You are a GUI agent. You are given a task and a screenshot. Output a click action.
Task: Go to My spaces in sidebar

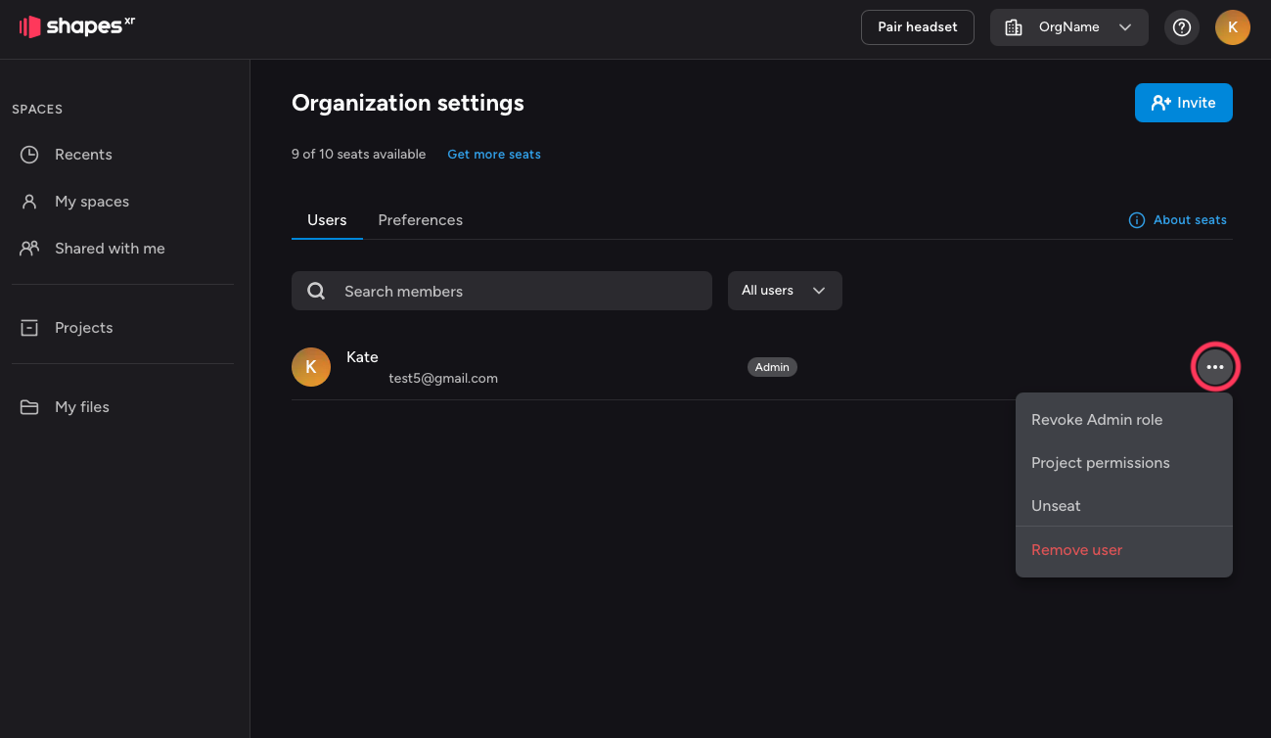[x=92, y=202]
